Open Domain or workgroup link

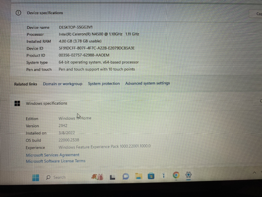[63, 84]
